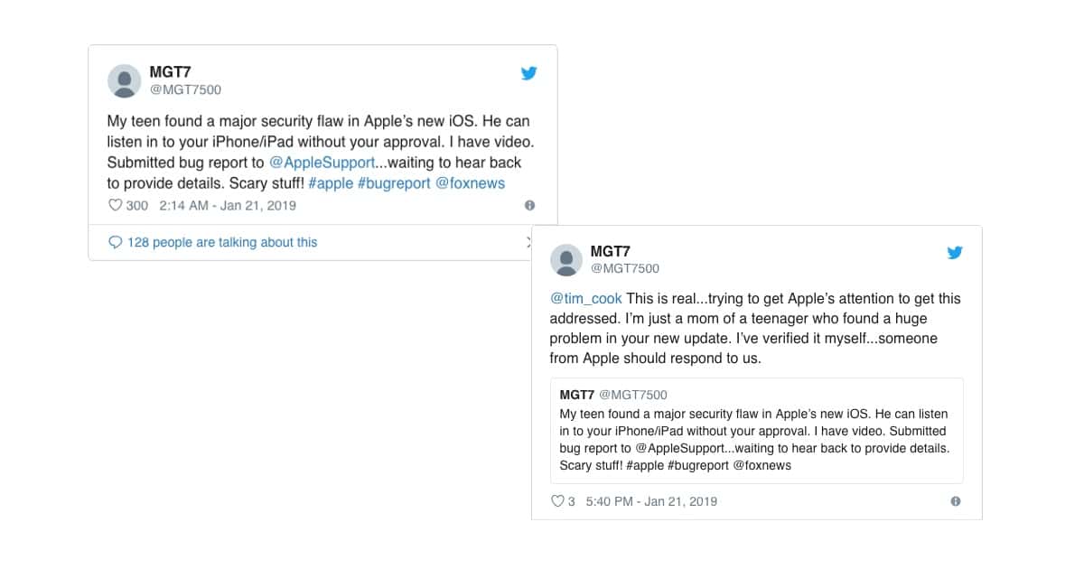
Task: Open the @tim_cook mention link
Action: coord(585,298)
